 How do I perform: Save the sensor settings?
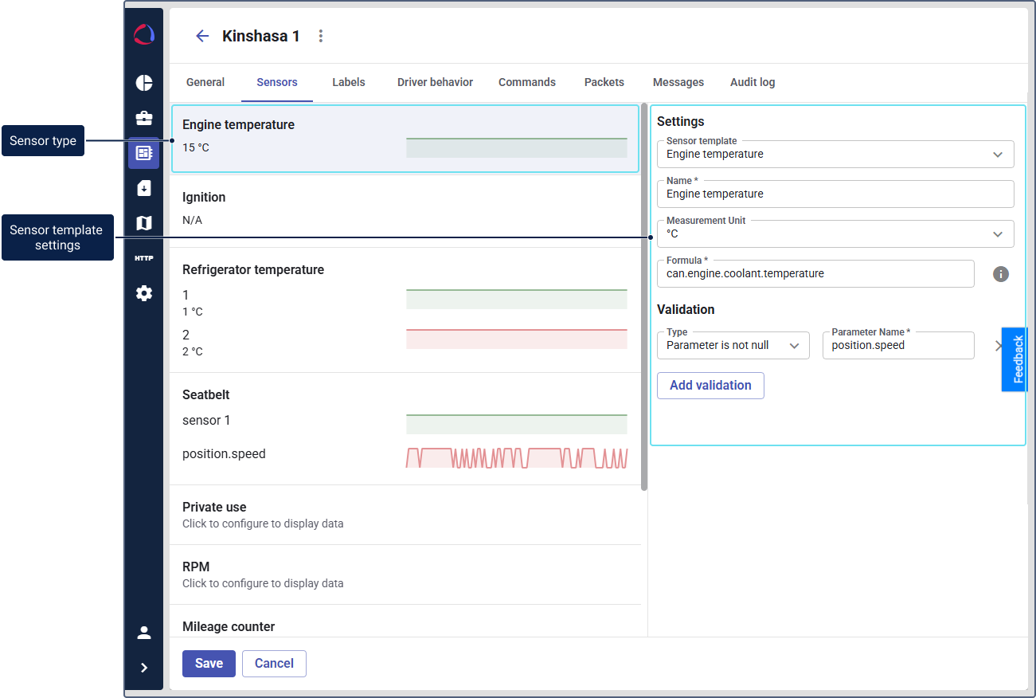coord(209,664)
